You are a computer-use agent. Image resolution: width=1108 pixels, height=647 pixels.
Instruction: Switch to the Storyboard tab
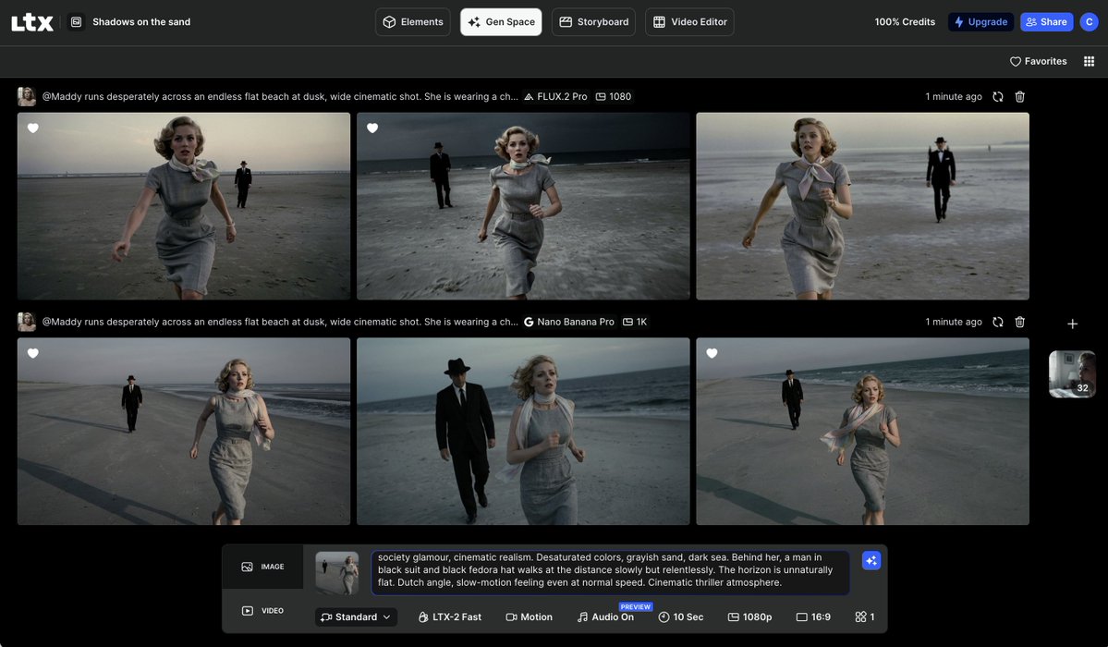[593, 22]
